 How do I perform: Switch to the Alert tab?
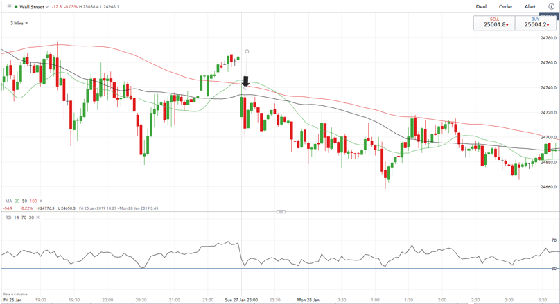click(x=530, y=7)
